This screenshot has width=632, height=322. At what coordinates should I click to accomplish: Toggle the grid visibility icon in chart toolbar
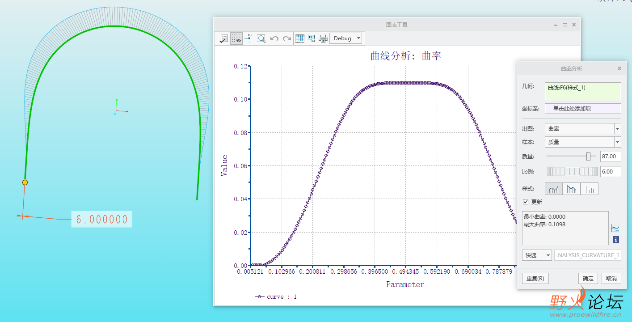[236, 38]
